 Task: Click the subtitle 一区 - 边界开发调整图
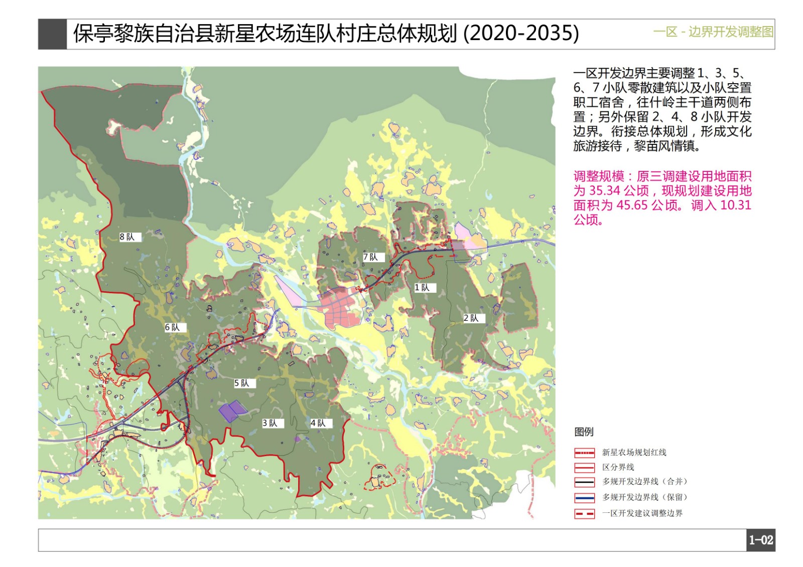[713, 32]
